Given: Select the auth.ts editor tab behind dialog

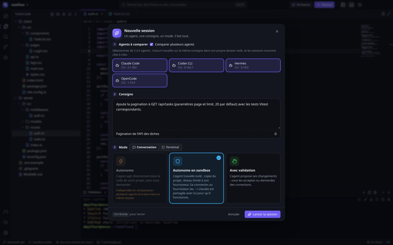Looking at the screenshot, I should click(93, 14).
